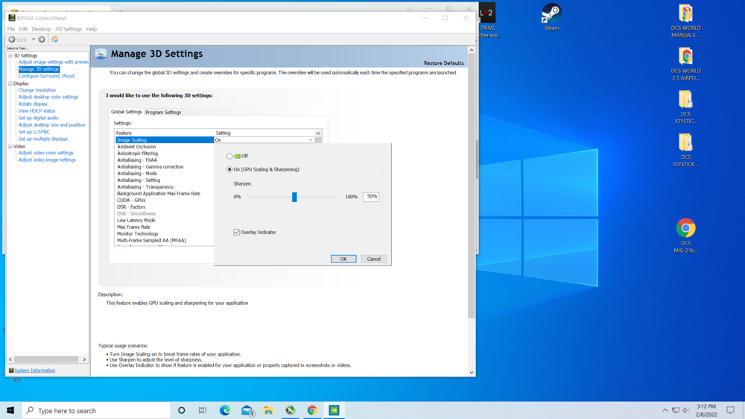Open File Explorer from taskbar
The height and width of the screenshot is (419, 745).
(x=268, y=411)
